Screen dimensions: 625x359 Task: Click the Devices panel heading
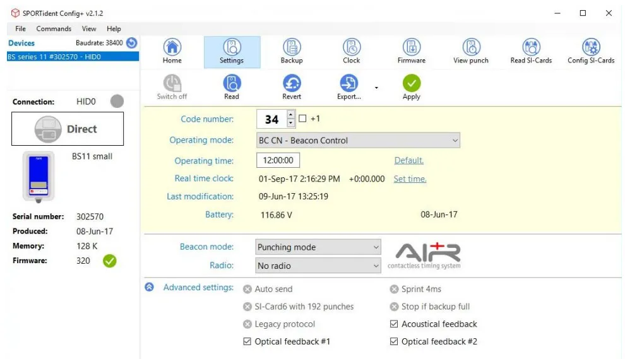21,43
